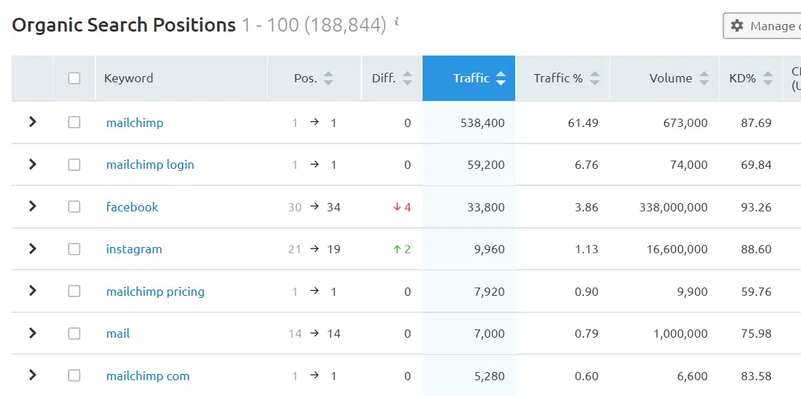Expand the mailchimp login row

(x=32, y=164)
